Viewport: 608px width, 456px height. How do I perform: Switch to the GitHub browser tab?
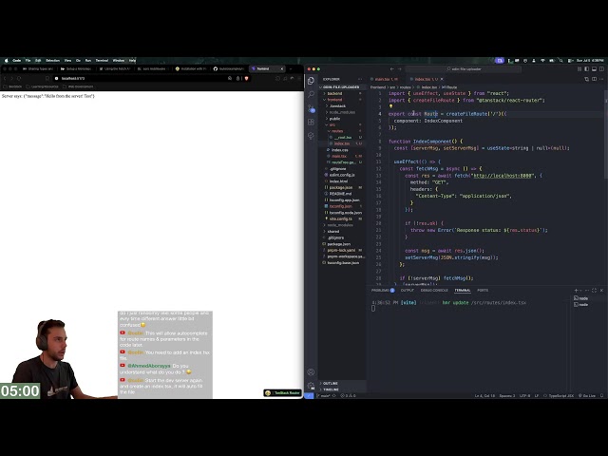click(228, 68)
